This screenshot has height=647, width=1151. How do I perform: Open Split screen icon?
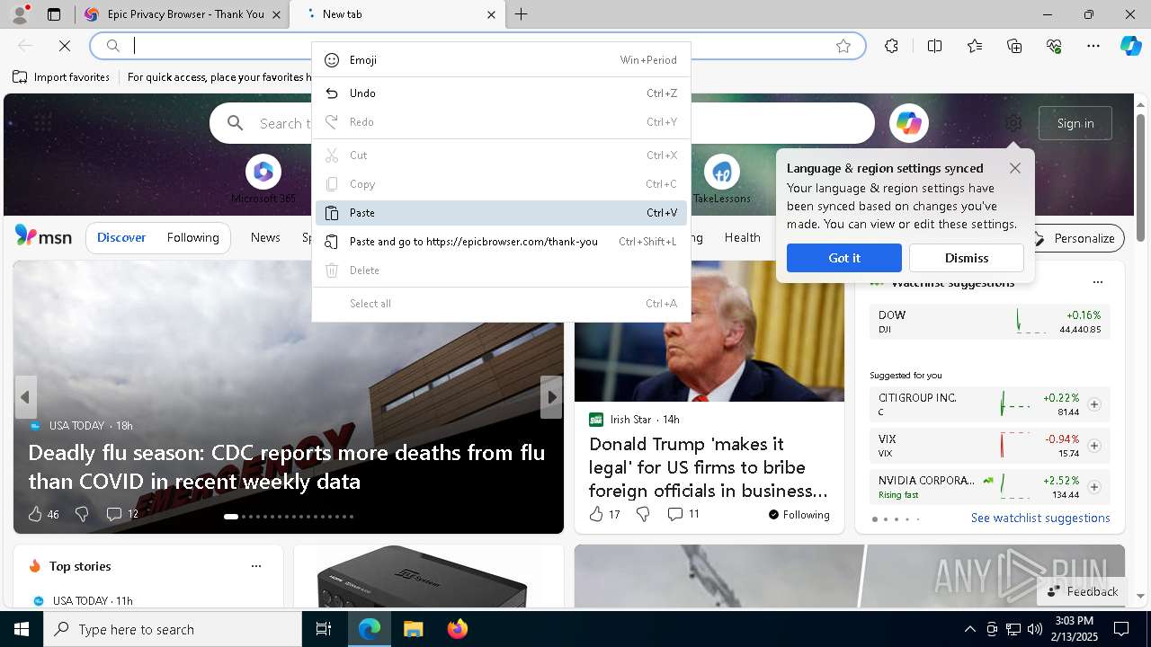(x=934, y=46)
